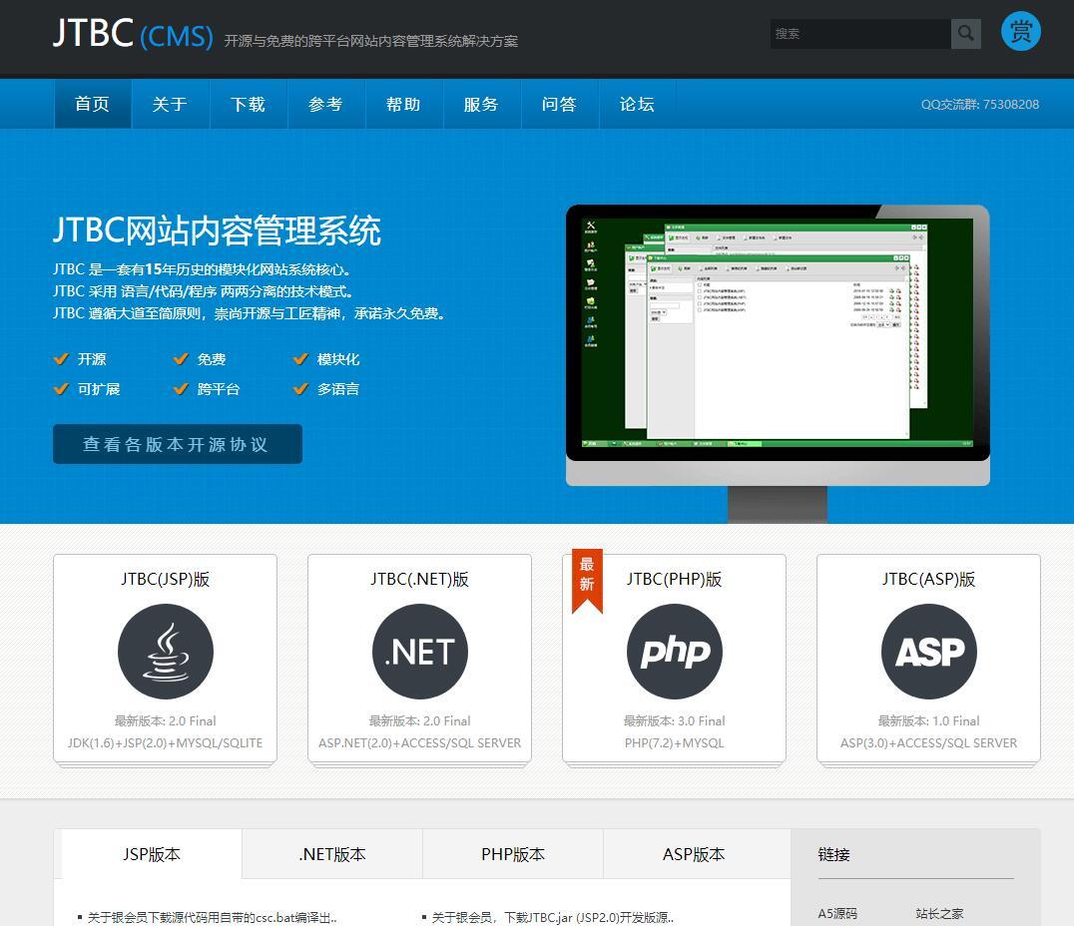Screen dimensions: 1074x926
Task: Switch to the ASP版本 tab
Action: pyautogui.click(x=694, y=854)
